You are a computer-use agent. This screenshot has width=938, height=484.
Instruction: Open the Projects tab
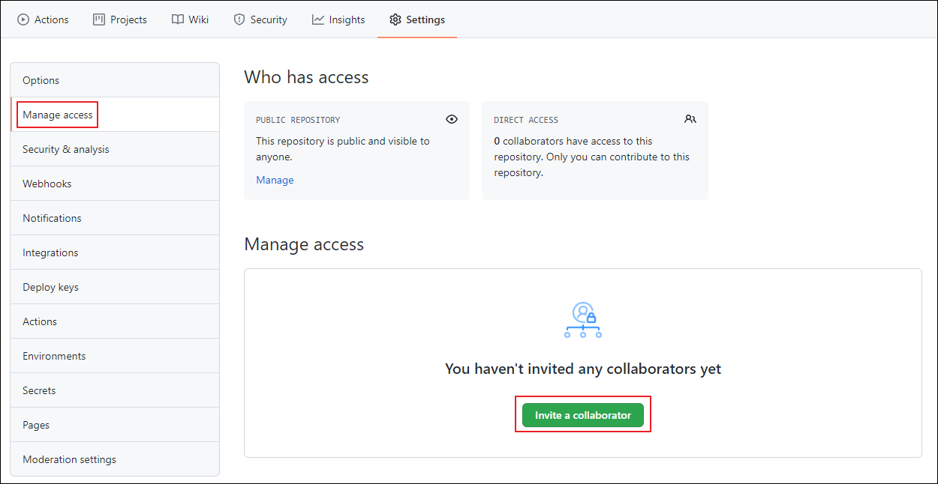click(x=120, y=19)
